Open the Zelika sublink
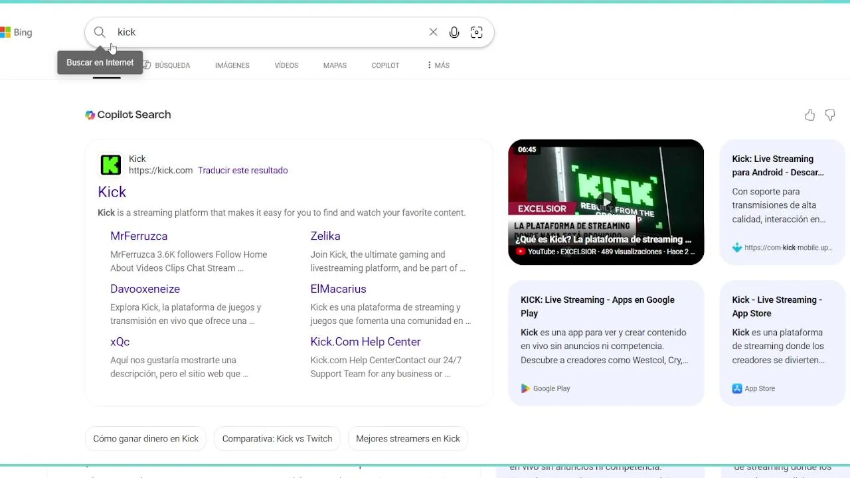This screenshot has width=850, height=478. 325,236
